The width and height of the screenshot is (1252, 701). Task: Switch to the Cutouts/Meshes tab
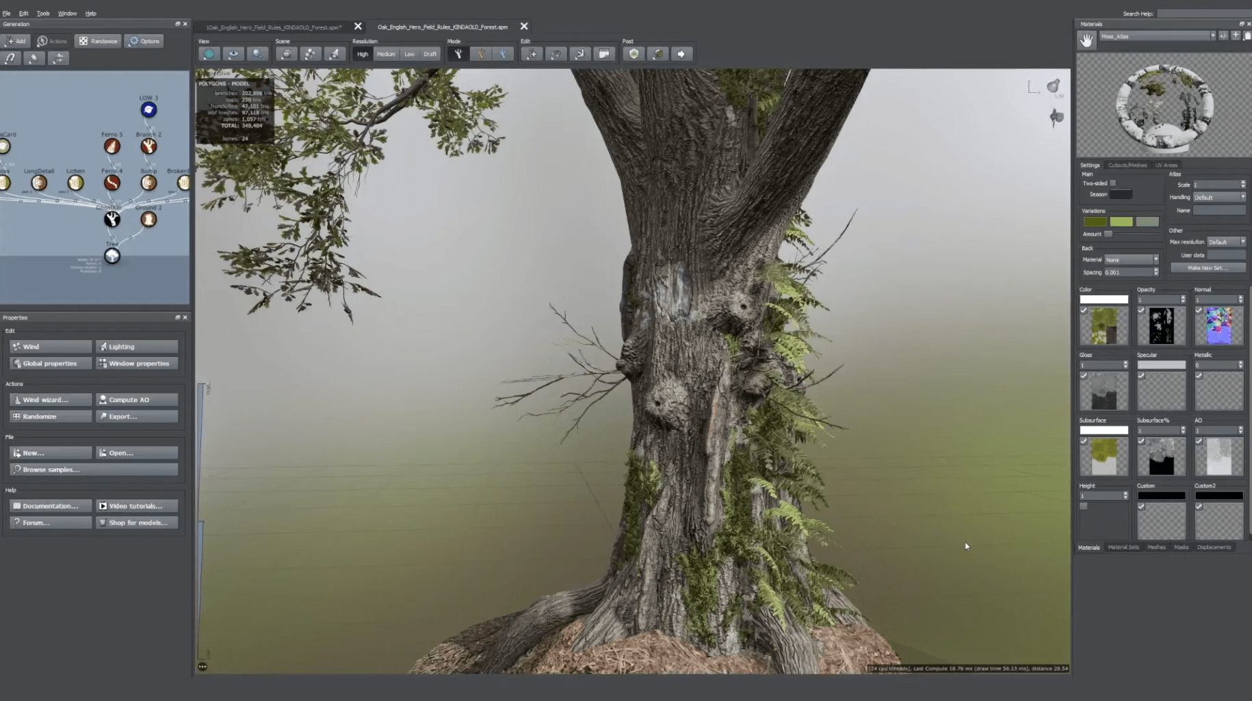(x=1127, y=166)
